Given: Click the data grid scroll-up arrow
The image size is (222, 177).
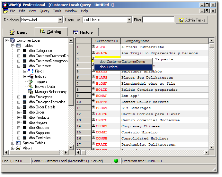Looking at the screenshot, I should (x=211, y=40).
